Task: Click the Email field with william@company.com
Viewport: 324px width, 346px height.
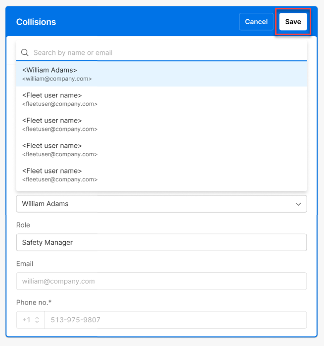Action: [161, 281]
